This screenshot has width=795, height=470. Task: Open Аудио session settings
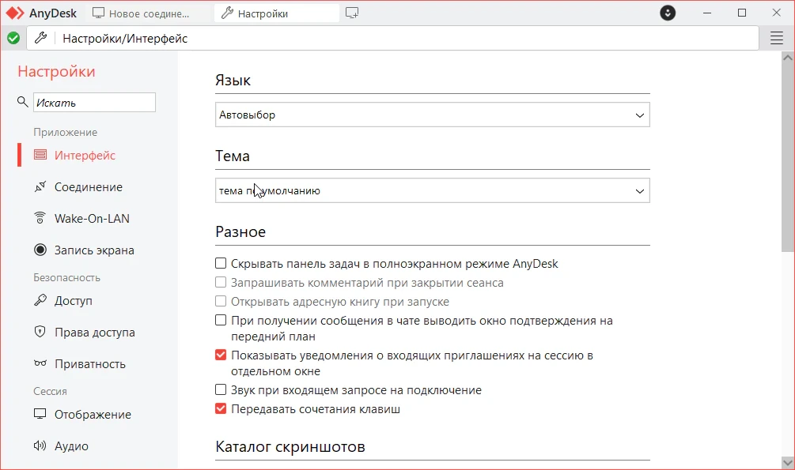[x=71, y=446]
